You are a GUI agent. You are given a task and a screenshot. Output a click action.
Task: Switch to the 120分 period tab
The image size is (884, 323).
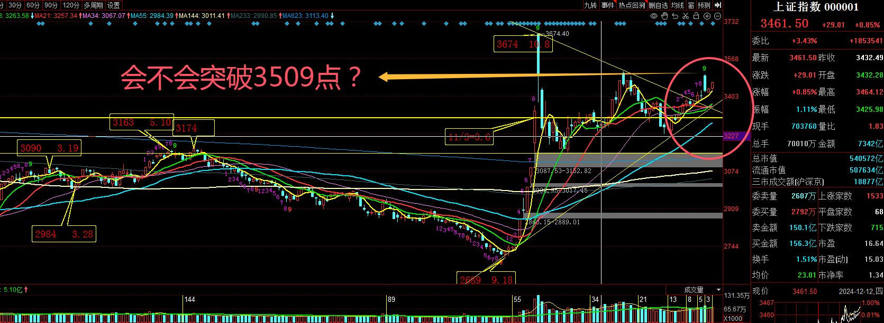[x=70, y=5]
